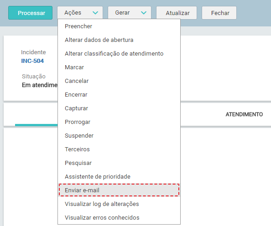Select Visualizar log de alterações
The width and height of the screenshot is (271, 226).
click(x=119, y=204)
